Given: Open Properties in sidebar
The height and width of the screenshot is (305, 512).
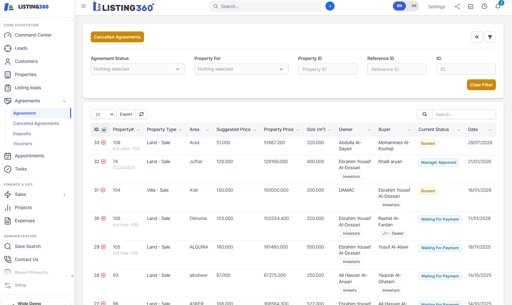Looking at the screenshot, I should (x=26, y=75).
